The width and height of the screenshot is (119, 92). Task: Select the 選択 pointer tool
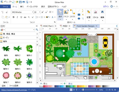(60, 15)
